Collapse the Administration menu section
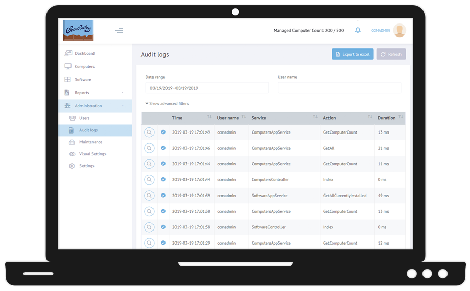The width and height of the screenshot is (470, 291). click(95, 106)
